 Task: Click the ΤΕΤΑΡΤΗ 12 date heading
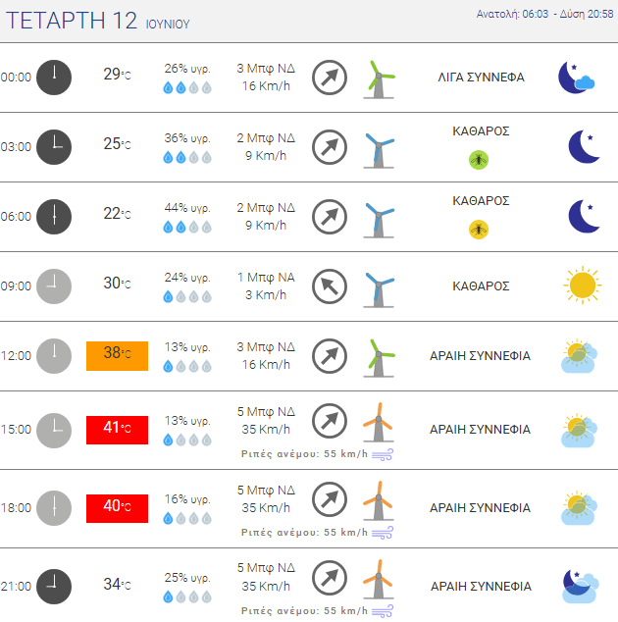coord(72,21)
